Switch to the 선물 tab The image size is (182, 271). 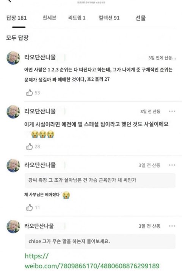click(x=141, y=18)
